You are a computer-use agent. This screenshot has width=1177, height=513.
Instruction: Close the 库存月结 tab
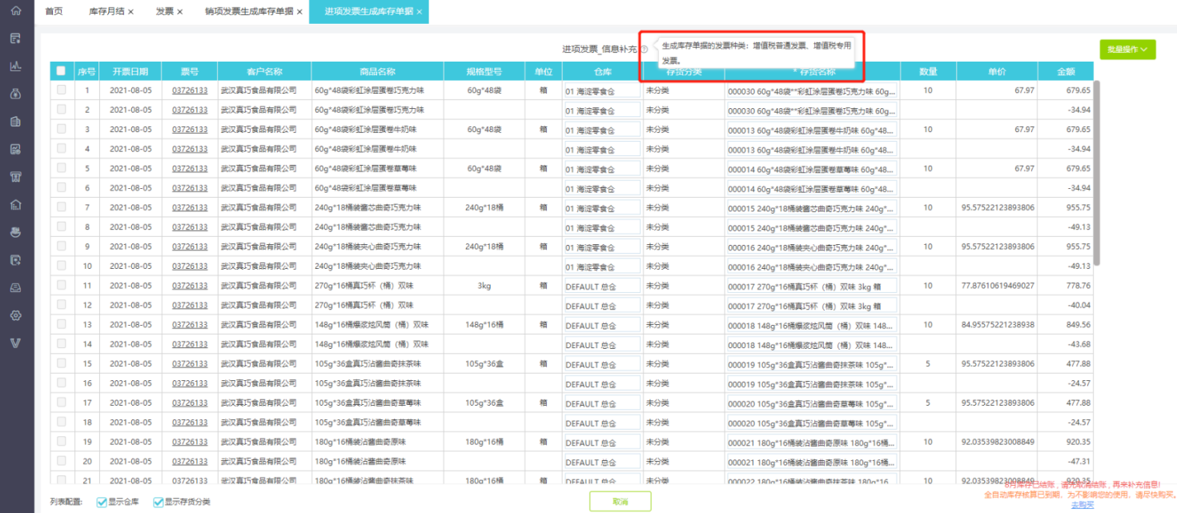click(131, 12)
